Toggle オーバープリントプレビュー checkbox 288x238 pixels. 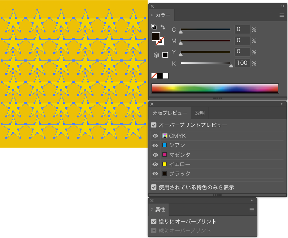pyautogui.click(x=154, y=125)
